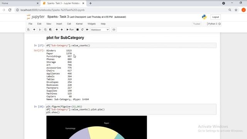Open a new browser tab
This screenshot has height=139, width=247.
90,3
